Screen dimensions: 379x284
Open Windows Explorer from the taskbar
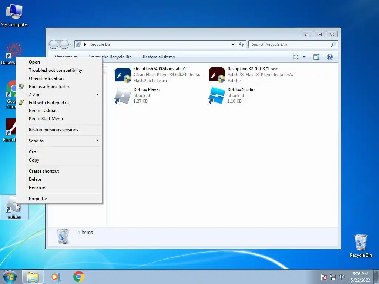pos(33,277)
